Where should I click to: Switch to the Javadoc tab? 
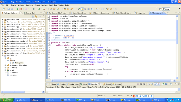click(61, 84)
